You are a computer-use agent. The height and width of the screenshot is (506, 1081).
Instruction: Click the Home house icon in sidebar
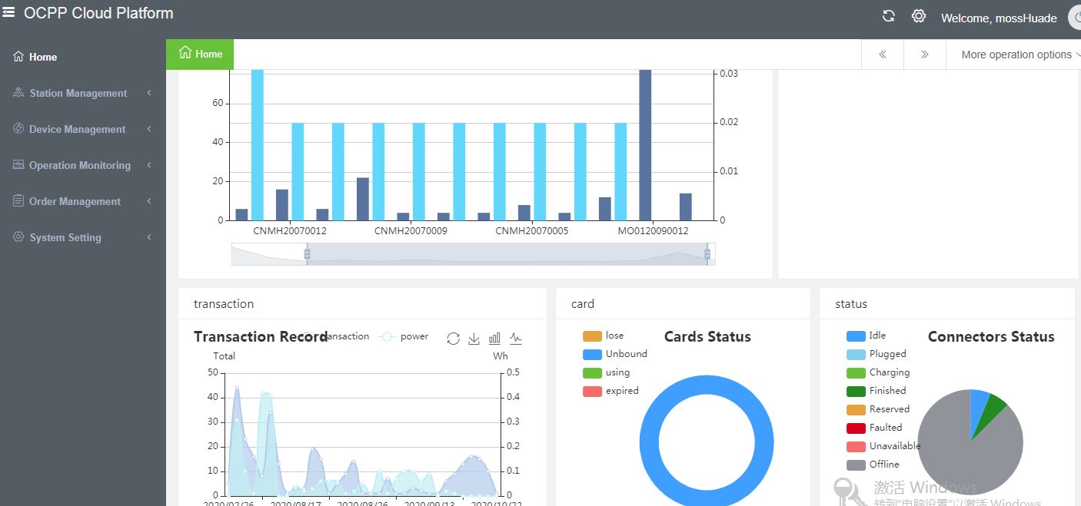pyautogui.click(x=18, y=57)
